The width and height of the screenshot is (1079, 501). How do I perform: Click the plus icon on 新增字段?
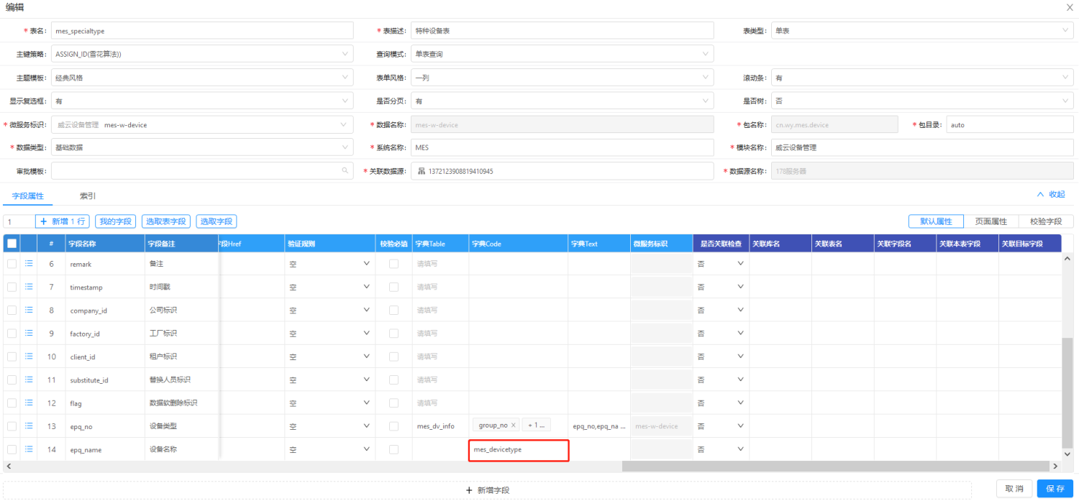(468, 489)
